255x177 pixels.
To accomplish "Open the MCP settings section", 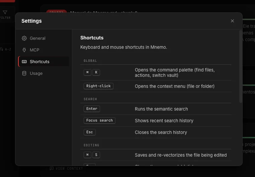I will click(x=44, y=50).
